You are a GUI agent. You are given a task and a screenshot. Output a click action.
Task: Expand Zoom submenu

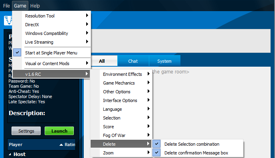(121, 153)
